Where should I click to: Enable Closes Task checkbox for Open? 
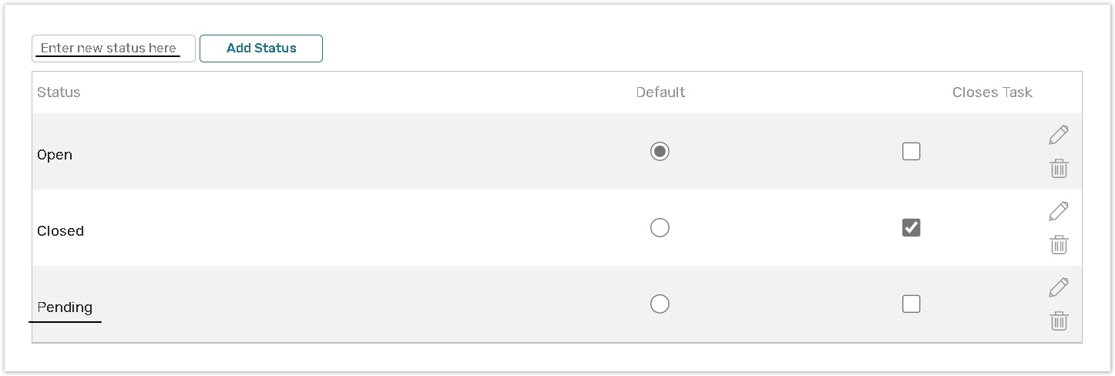pyautogui.click(x=911, y=152)
